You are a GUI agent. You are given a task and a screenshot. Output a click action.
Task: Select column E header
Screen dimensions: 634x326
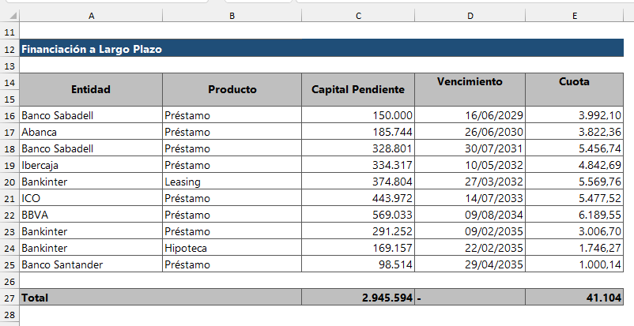tap(574, 16)
